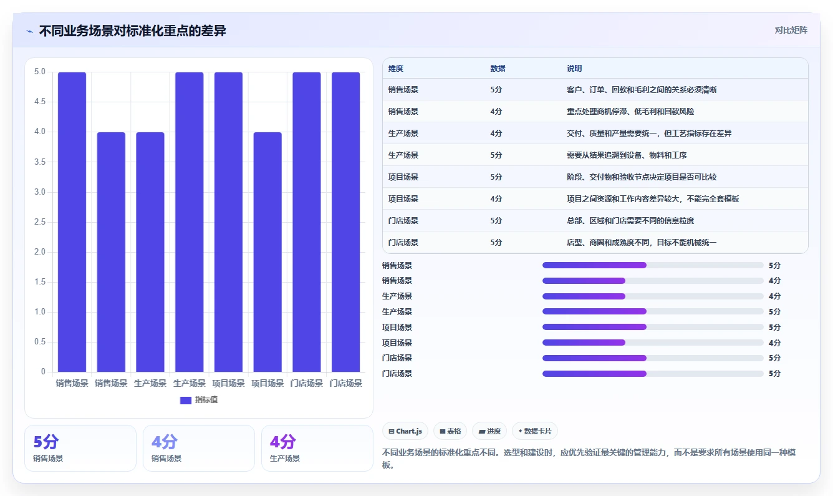Click the 5分 cell in 总部、区域 row
The height and width of the screenshot is (496, 833).
tap(496, 221)
